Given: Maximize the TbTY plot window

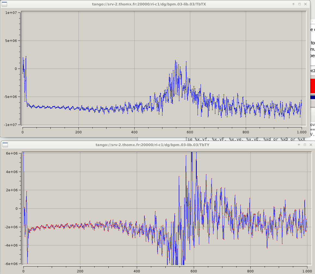Looking at the screenshot, I should click(x=305, y=145).
